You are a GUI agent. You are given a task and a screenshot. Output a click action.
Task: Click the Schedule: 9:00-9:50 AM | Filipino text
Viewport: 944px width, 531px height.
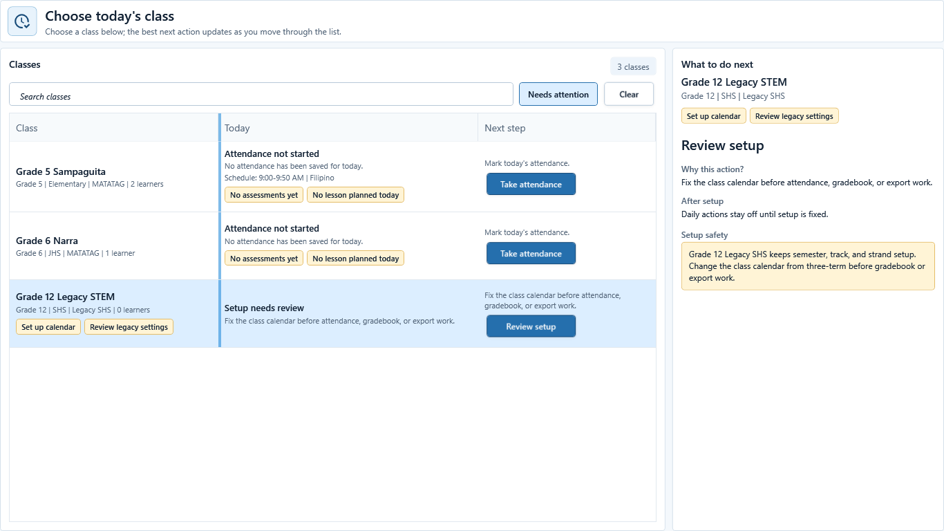tap(279, 178)
